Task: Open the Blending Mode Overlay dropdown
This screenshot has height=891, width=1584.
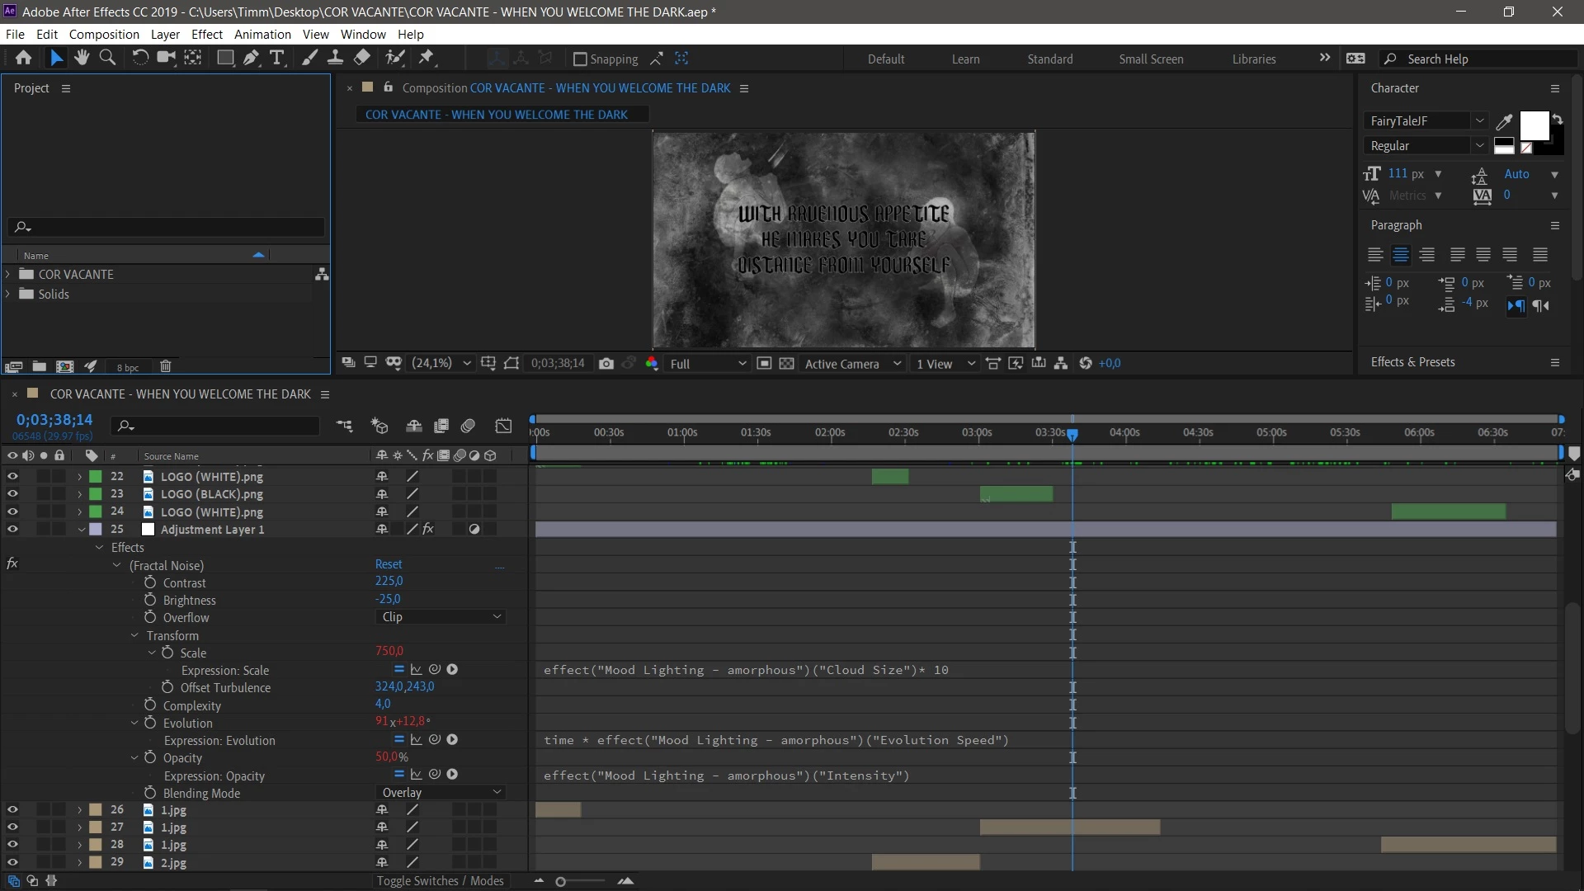Action: pyautogui.click(x=441, y=793)
